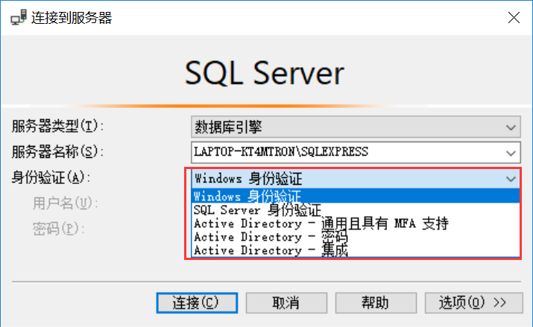This screenshot has height=327, width=533.
Task: Click the 服务器名称(S) label
Action: [57, 152]
